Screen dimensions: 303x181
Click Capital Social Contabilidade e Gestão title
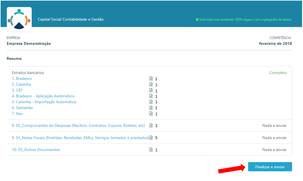point(70,19)
